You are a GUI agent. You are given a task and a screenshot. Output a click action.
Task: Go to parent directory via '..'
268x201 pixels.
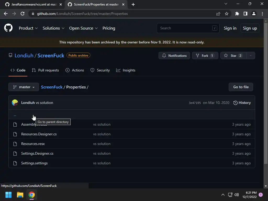pyautogui.click(x=15, y=115)
